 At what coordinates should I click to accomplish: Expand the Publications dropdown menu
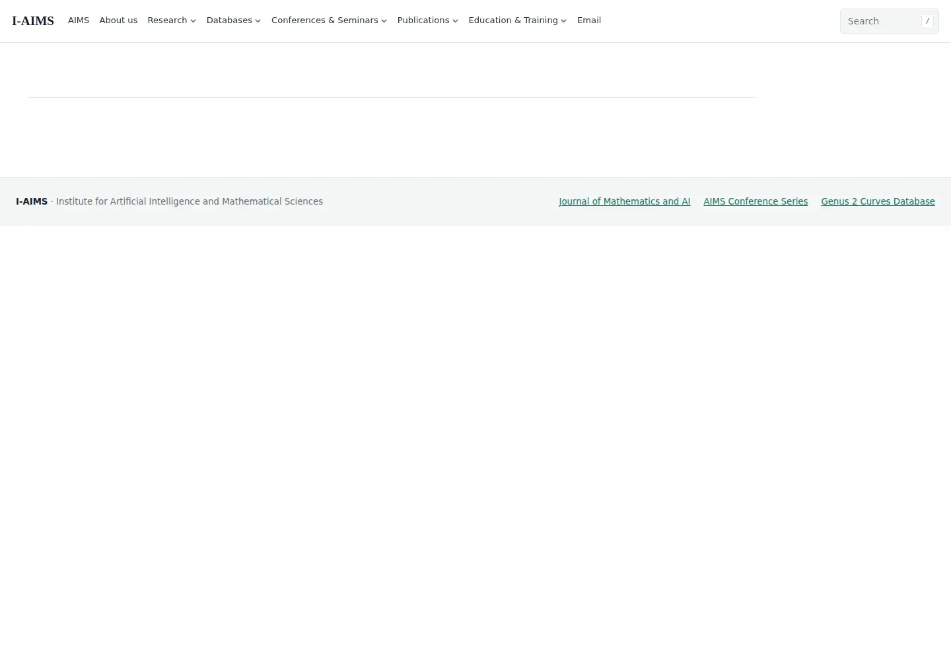click(x=427, y=20)
